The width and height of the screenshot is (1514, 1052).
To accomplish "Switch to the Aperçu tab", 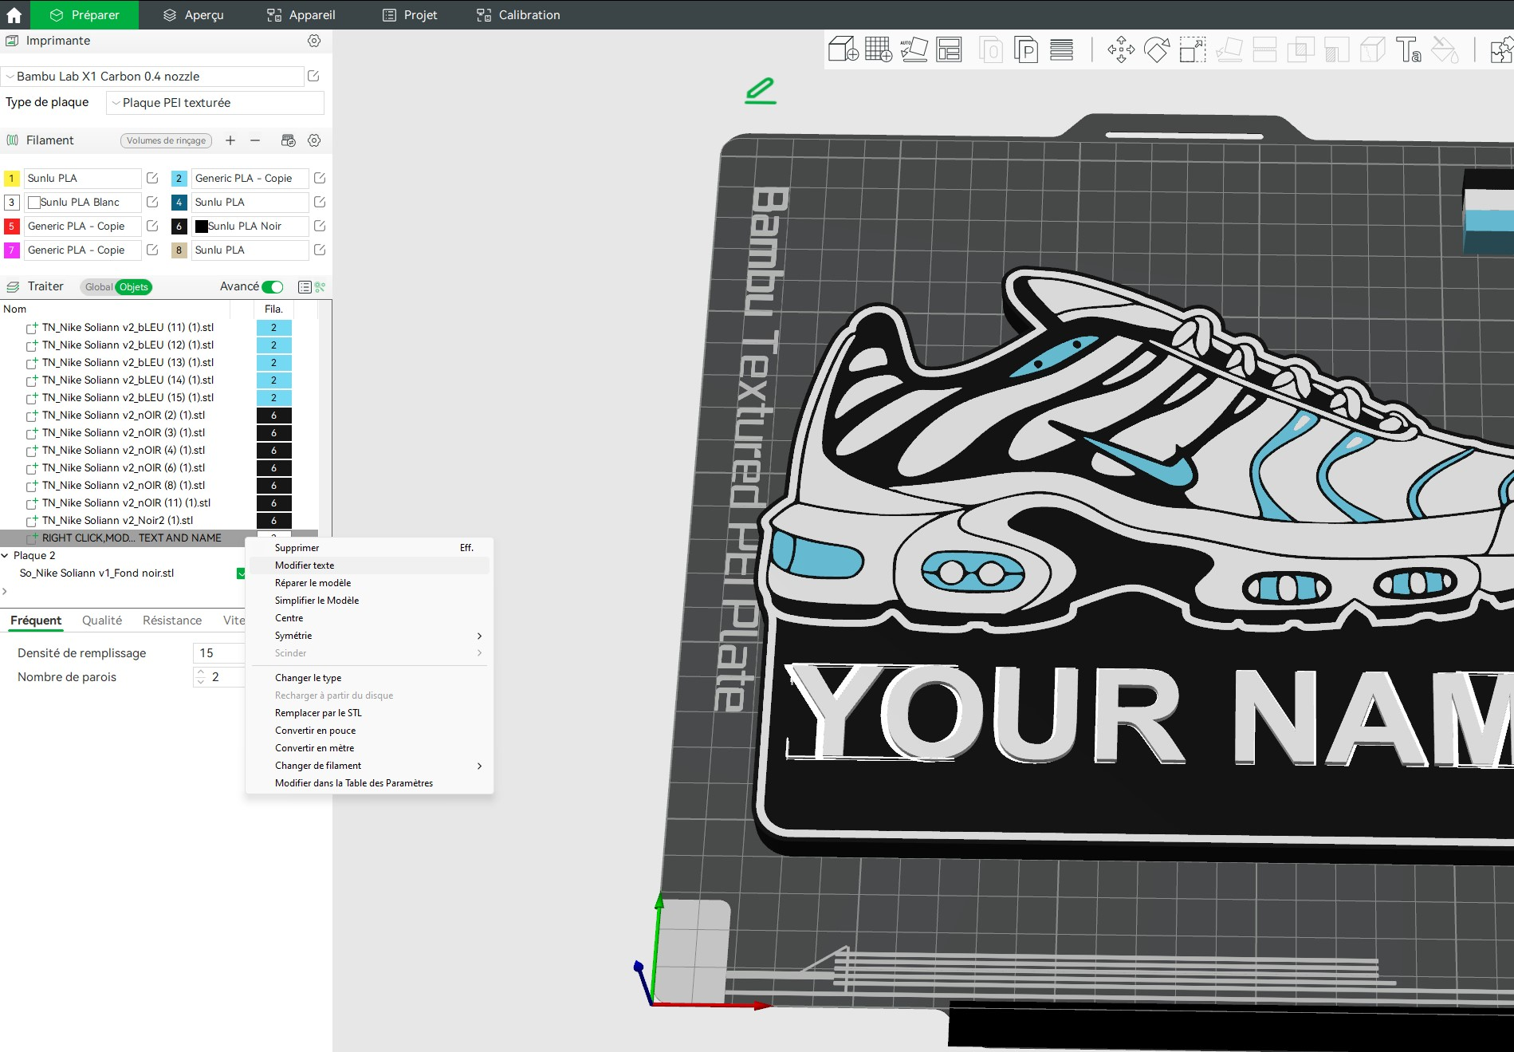I will click(x=194, y=15).
